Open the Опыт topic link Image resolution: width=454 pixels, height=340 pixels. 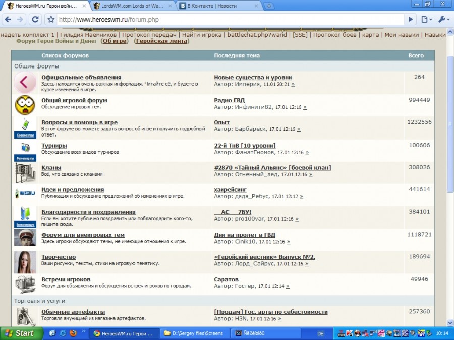click(x=222, y=122)
